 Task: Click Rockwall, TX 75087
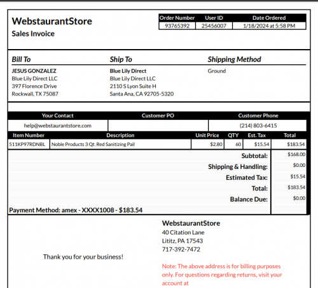pos(35,94)
